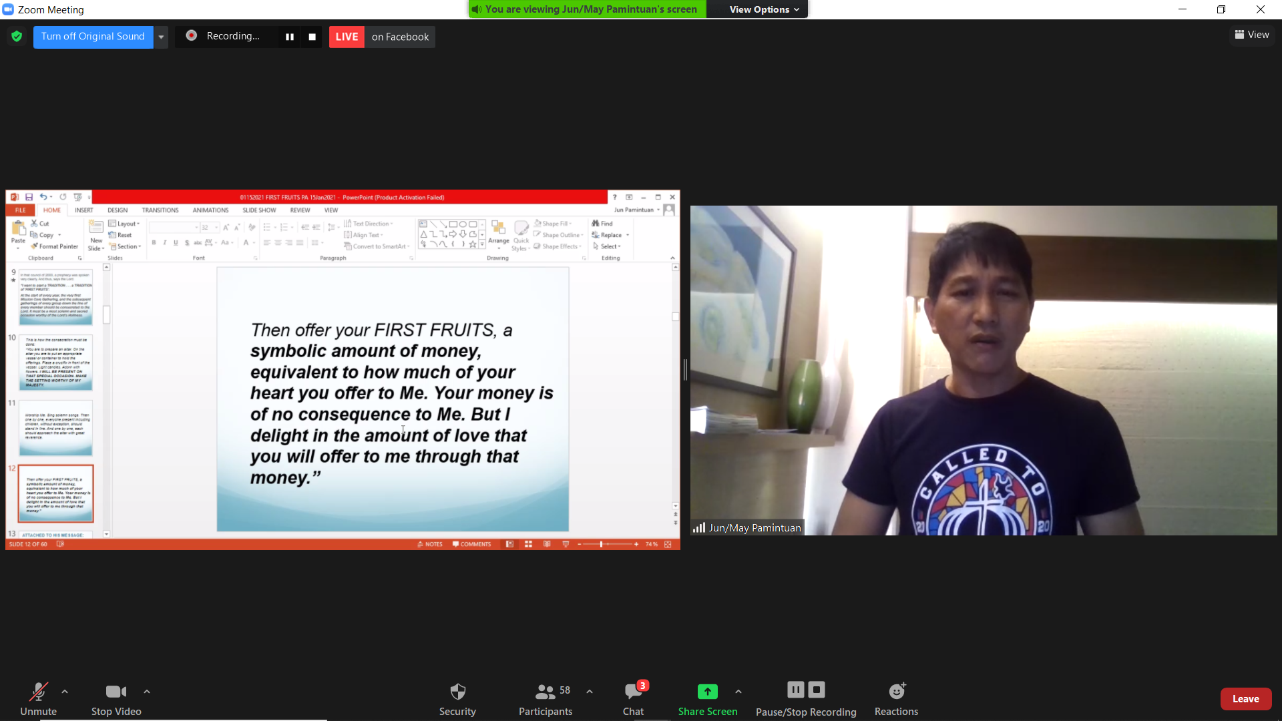
Task: Start Slide Show from status bar icon
Action: (x=566, y=544)
